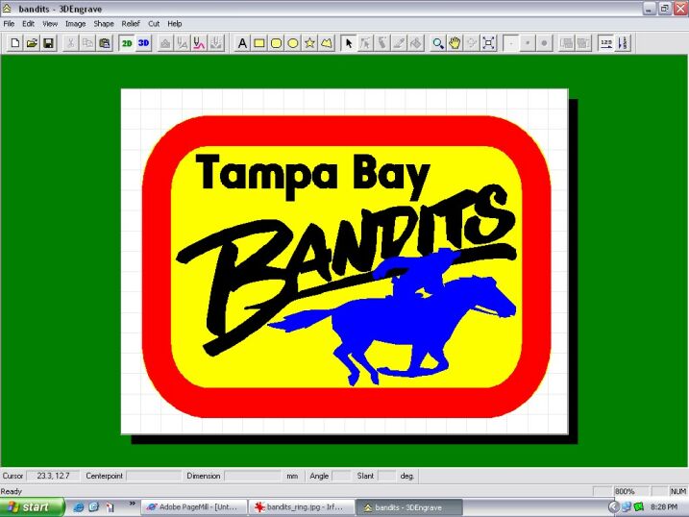The width and height of the screenshot is (689, 517).
Task: Switch to 3D view mode
Action: click(x=144, y=43)
